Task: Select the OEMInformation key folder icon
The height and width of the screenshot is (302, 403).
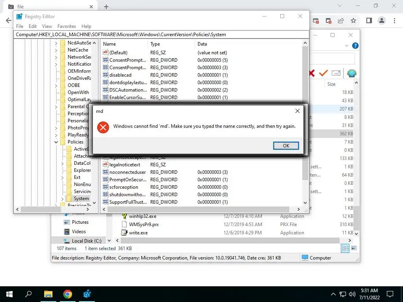Action: point(63,71)
